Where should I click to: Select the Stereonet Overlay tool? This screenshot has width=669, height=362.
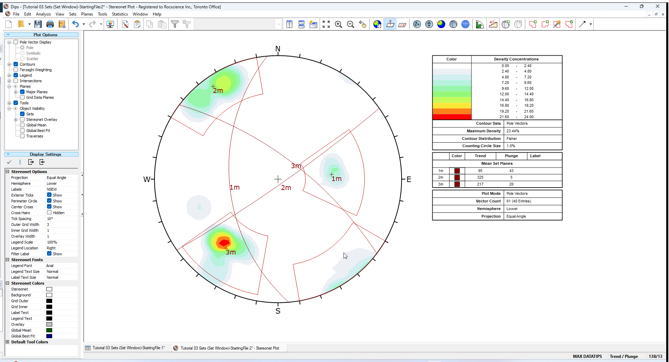tap(506, 24)
